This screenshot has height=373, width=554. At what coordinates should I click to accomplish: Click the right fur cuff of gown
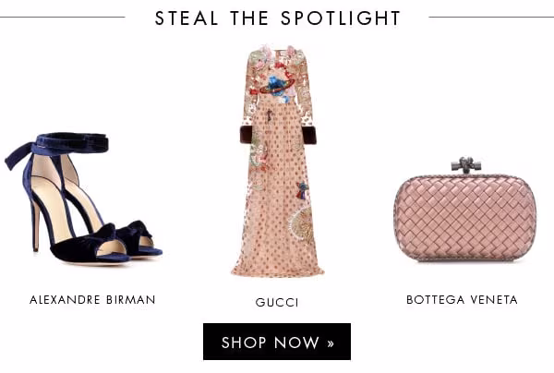tap(309, 135)
